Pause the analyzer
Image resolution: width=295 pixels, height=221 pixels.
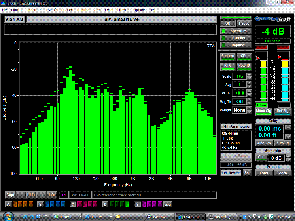244,24
